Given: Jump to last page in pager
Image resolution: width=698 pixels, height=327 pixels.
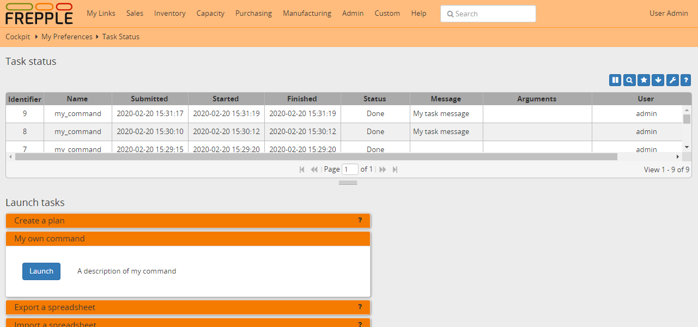Looking at the screenshot, I should click(395, 169).
